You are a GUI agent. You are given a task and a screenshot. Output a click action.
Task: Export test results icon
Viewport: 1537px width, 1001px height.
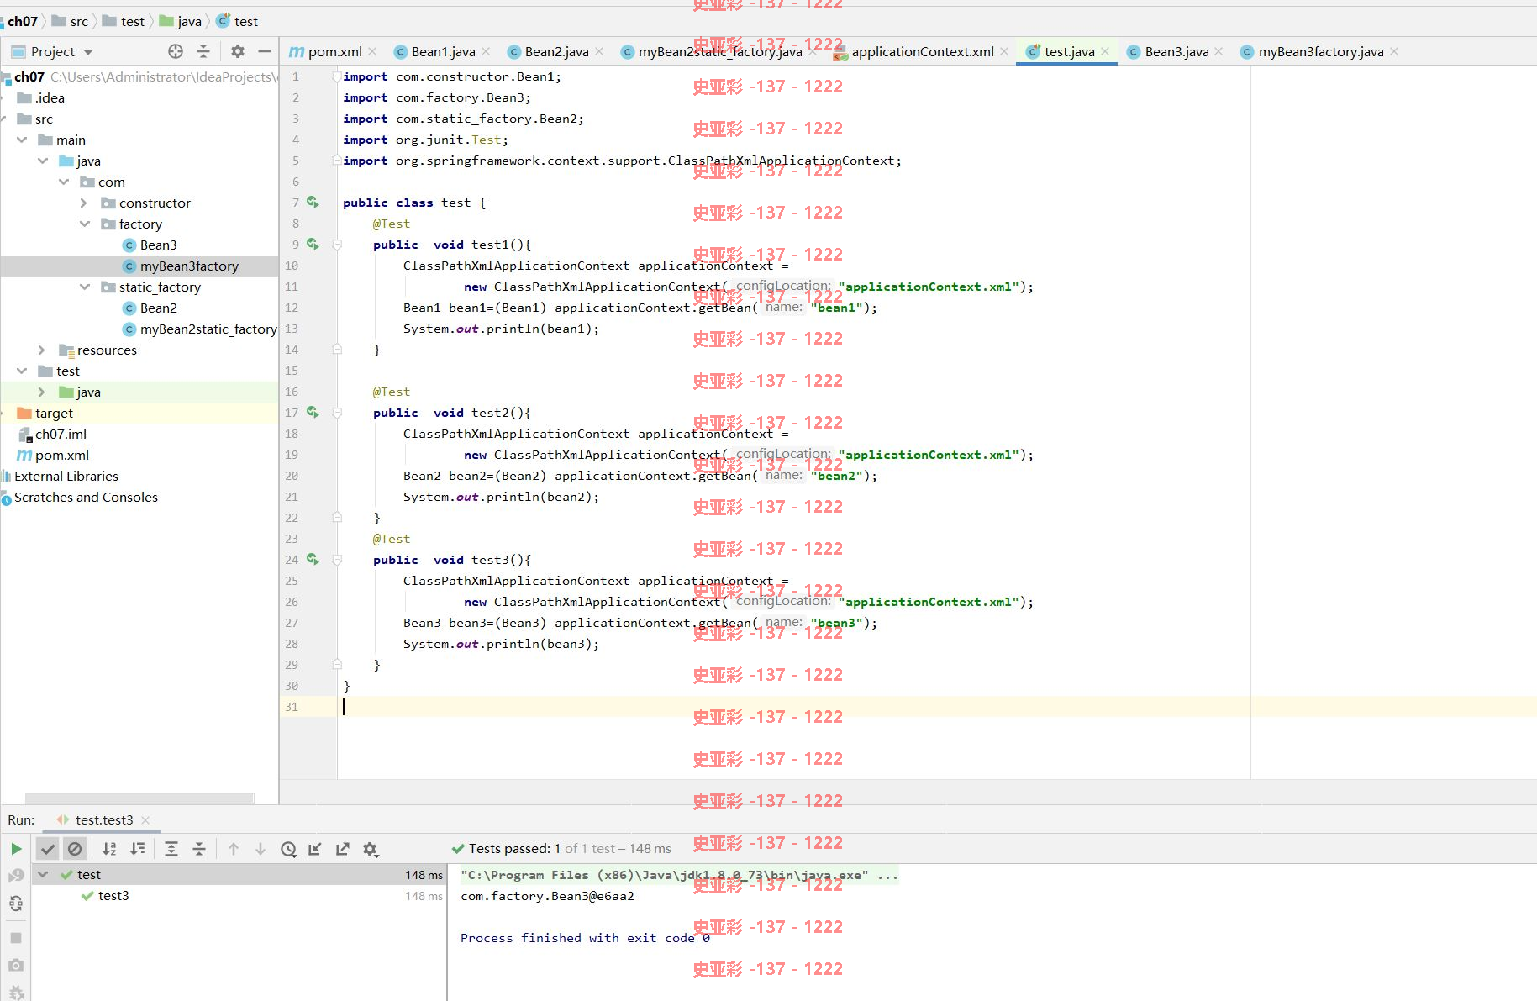pyautogui.click(x=343, y=849)
